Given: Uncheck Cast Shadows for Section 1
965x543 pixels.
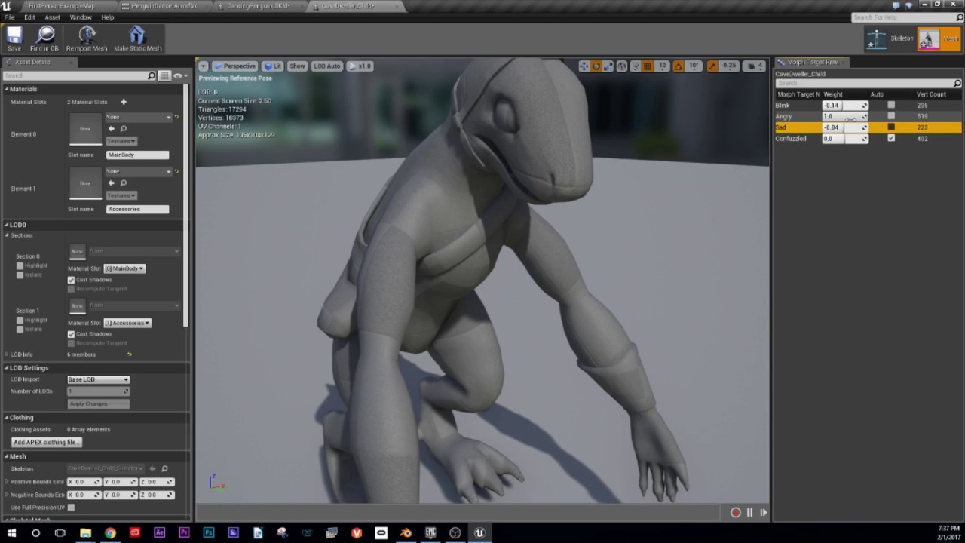Looking at the screenshot, I should click(72, 334).
